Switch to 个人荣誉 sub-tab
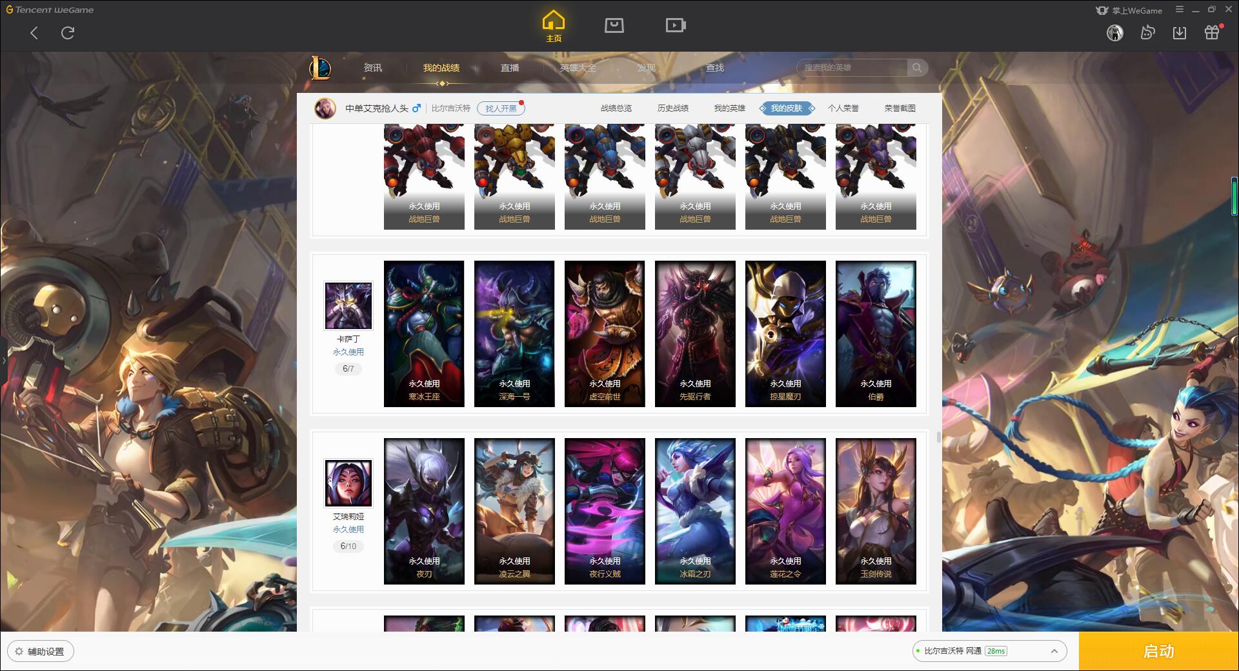1239x671 pixels. tap(843, 108)
